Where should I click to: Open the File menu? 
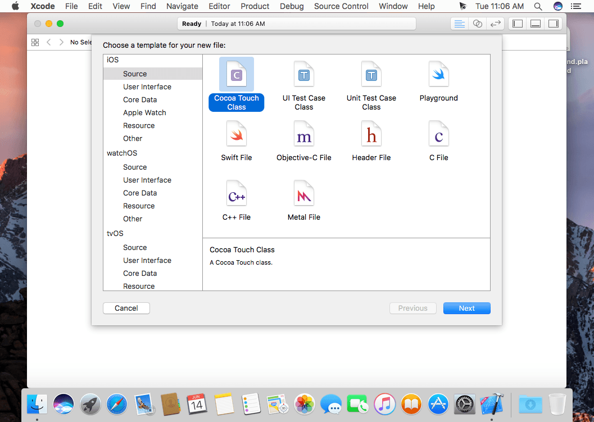pyautogui.click(x=71, y=6)
